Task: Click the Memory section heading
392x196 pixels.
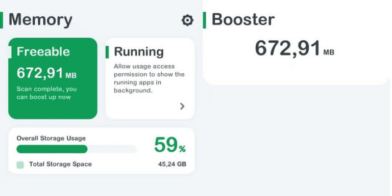Action: [40, 20]
